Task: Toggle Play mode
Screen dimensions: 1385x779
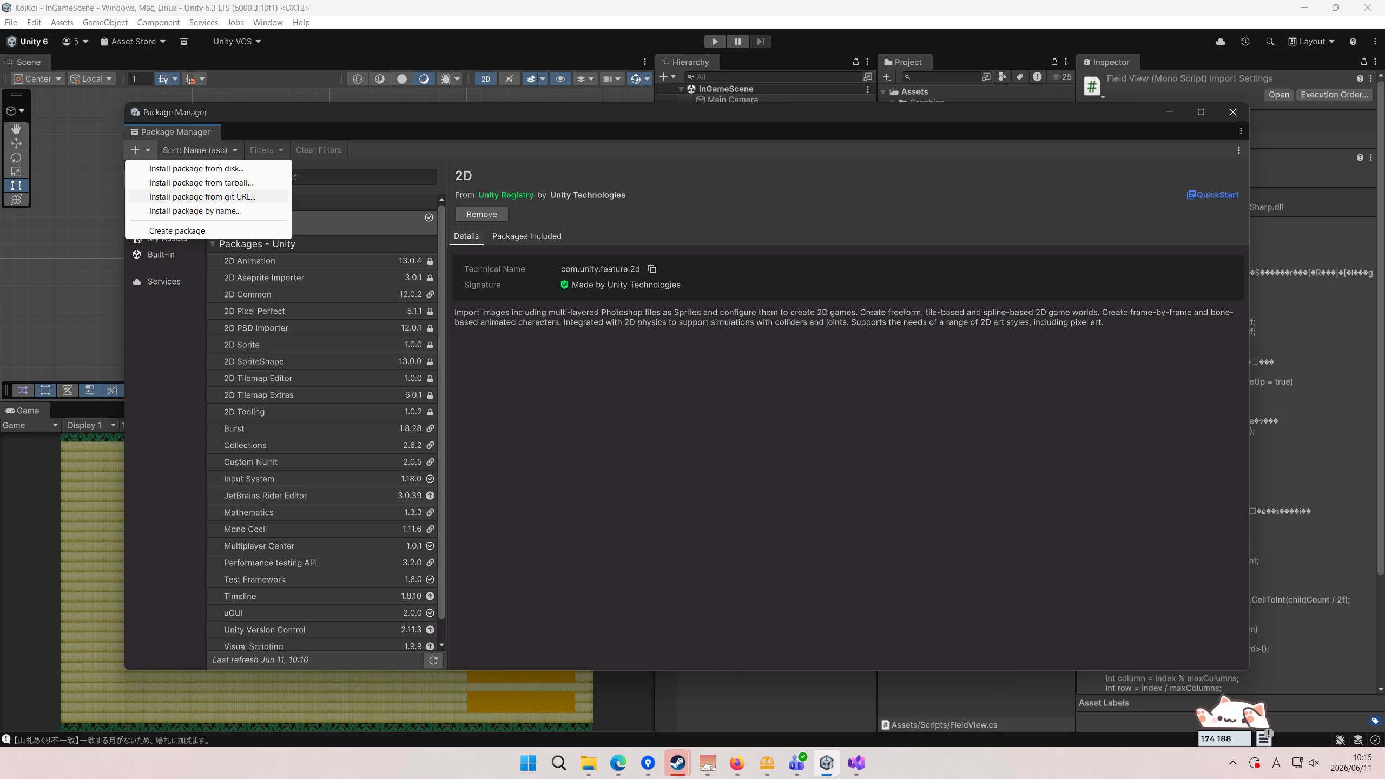Action: 715,42
